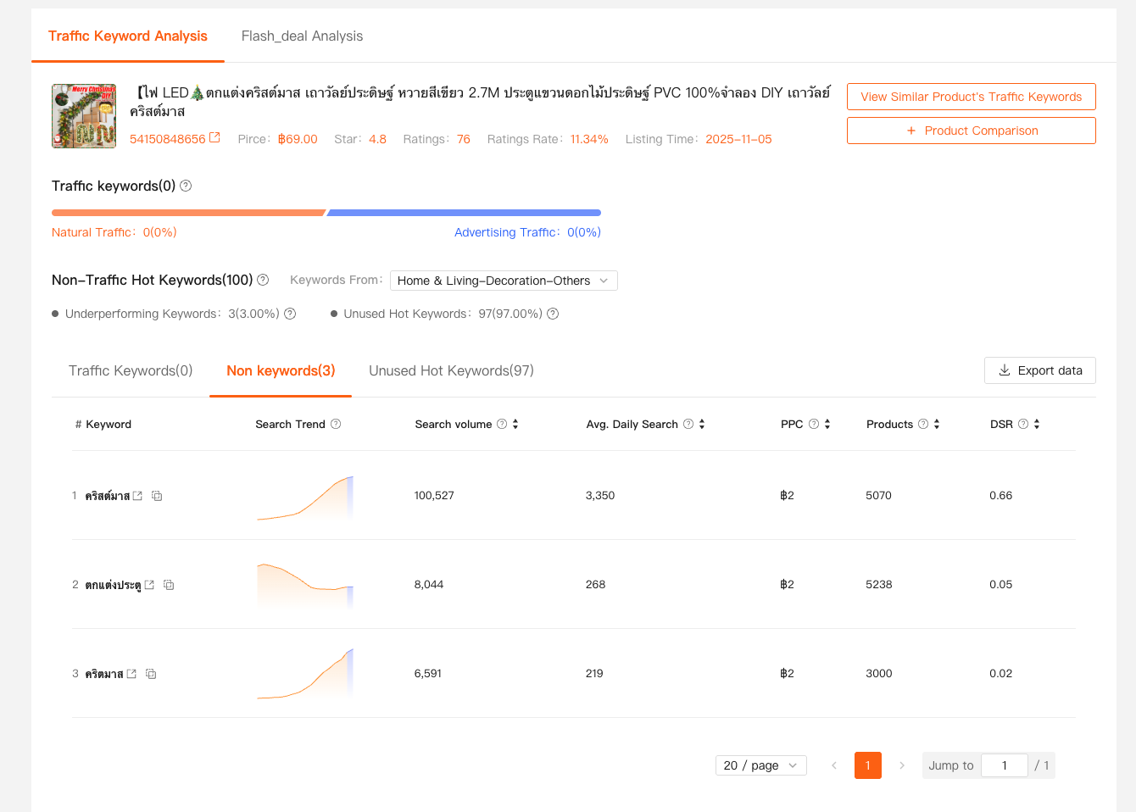Click View Similar Product's Traffic Keywords button
The image size is (1136, 812).
pyautogui.click(x=971, y=97)
